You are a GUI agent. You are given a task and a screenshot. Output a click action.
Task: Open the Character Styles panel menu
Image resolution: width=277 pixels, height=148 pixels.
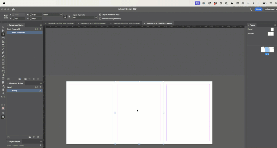(41, 83)
